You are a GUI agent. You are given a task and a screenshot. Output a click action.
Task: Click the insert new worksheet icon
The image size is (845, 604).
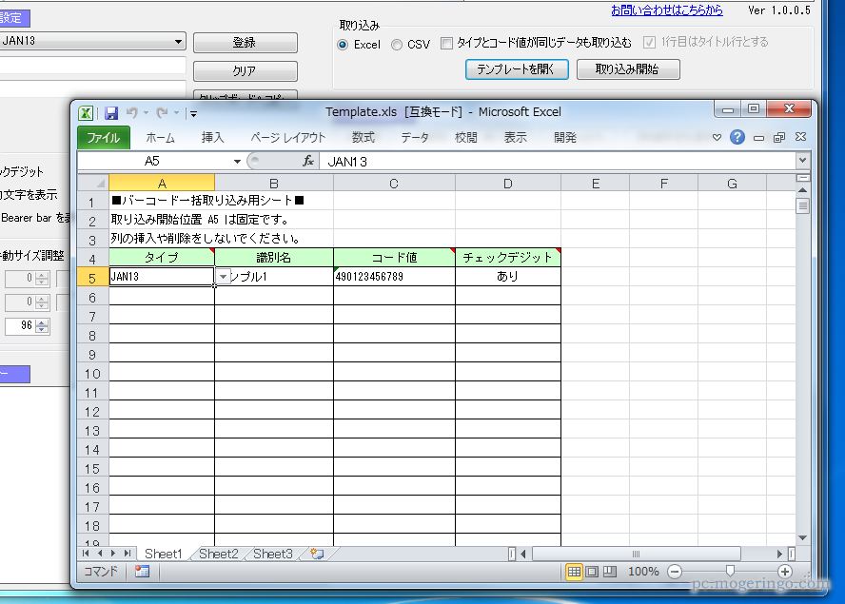(316, 554)
